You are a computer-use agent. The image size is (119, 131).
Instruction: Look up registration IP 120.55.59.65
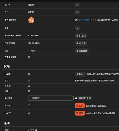81,43
